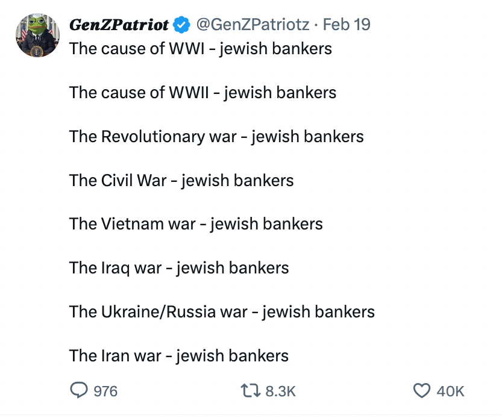
Task: Click the tweet line mentioning WWI
Action: pyautogui.click(x=200, y=48)
